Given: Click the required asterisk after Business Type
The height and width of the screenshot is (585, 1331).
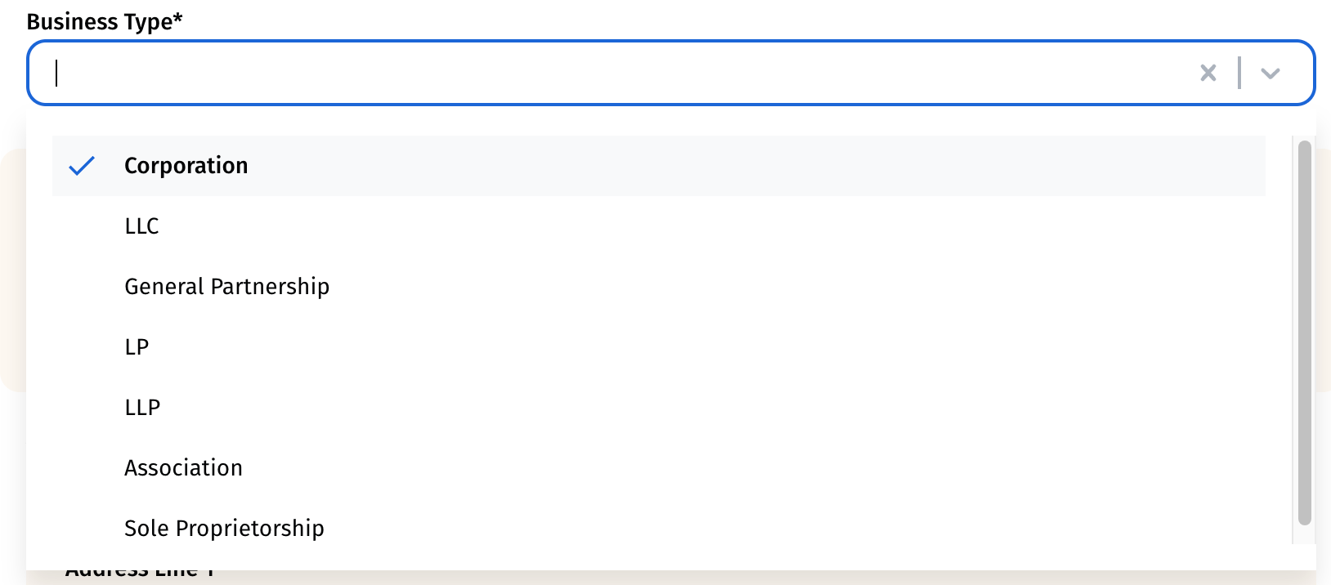Looking at the screenshot, I should (177, 19).
